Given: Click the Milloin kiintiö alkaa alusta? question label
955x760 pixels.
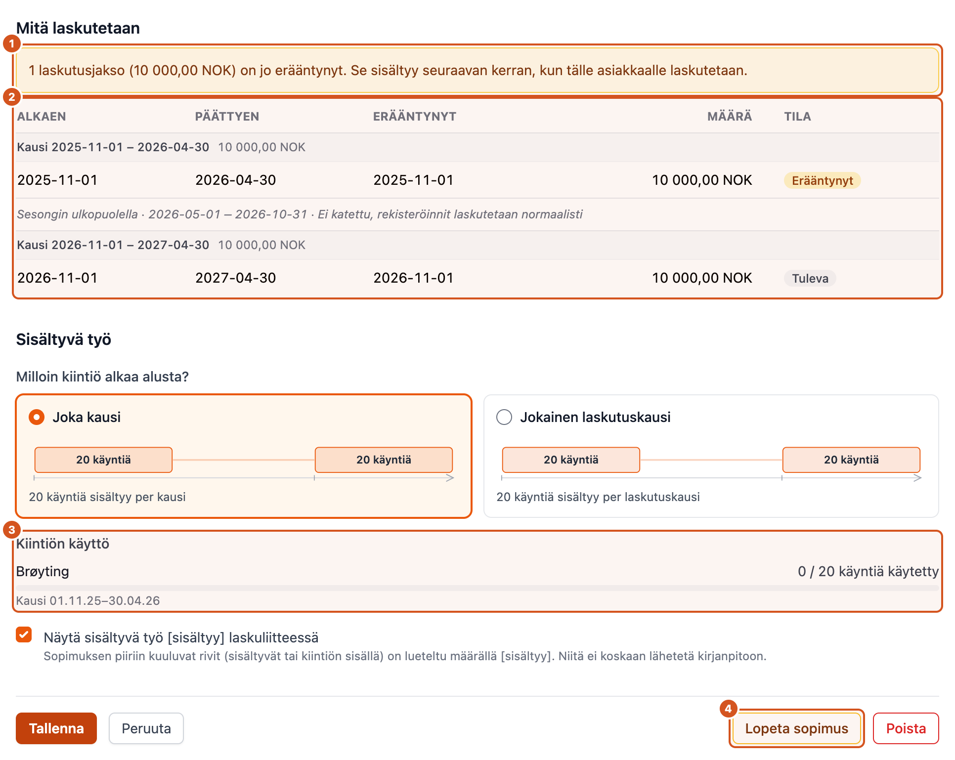Looking at the screenshot, I should coord(102,377).
